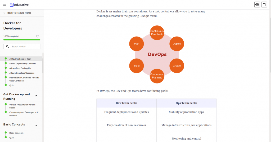Collapse the Basic Concepts section chevron
The height and width of the screenshot is (142, 271).
tap(36, 126)
